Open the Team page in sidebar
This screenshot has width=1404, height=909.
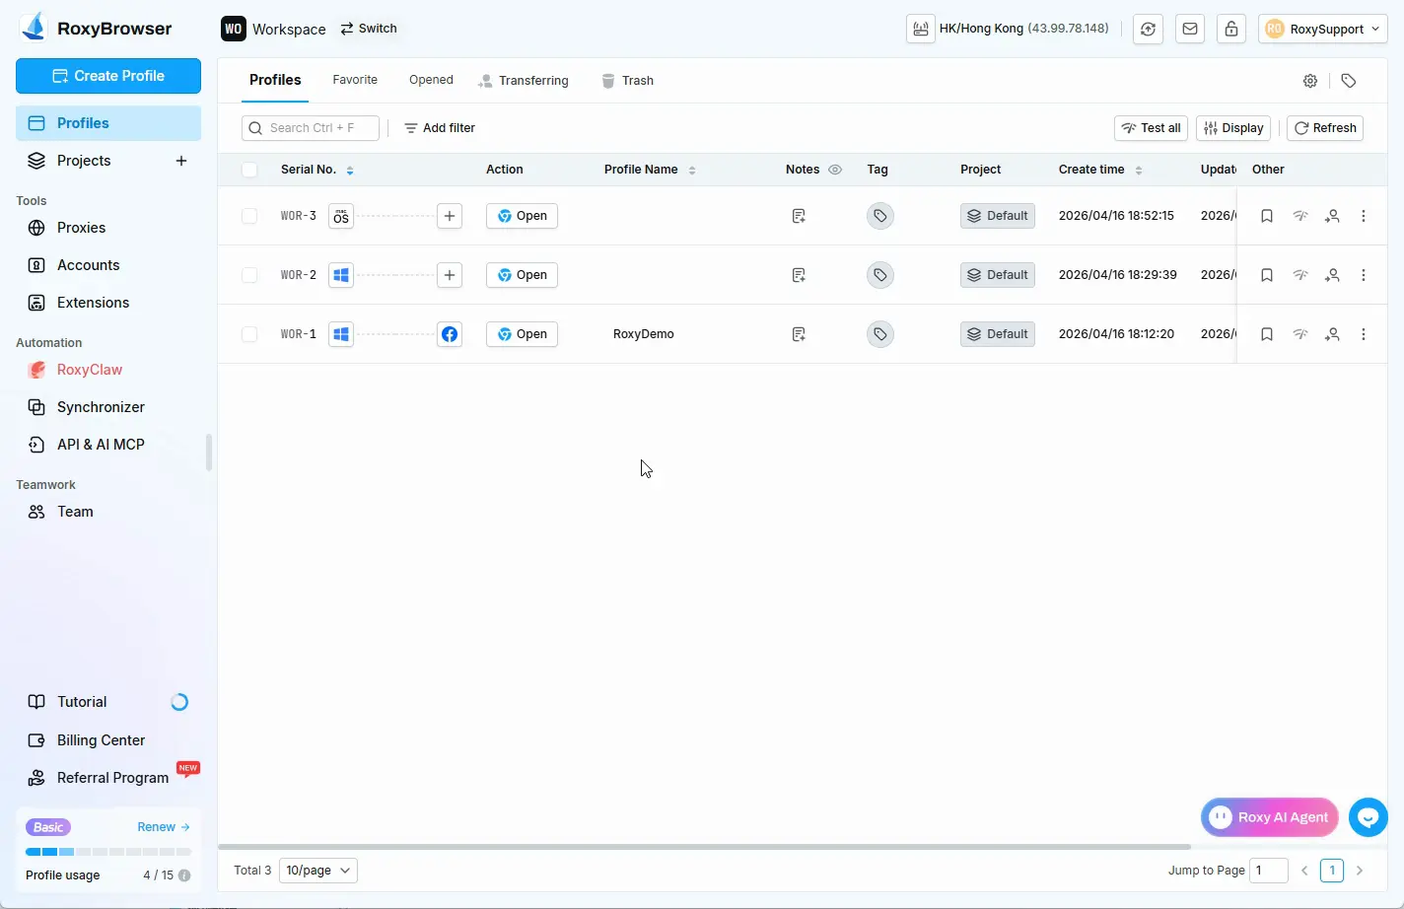pyautogui.click(x=108, y=512)
